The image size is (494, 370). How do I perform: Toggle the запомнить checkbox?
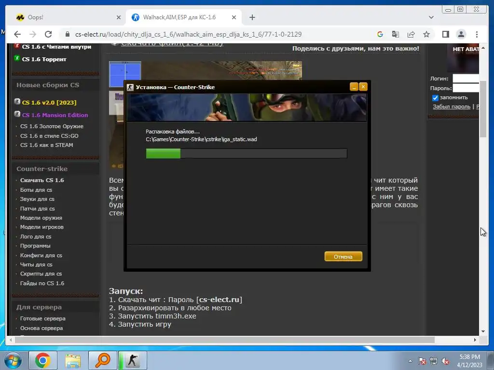435,98
